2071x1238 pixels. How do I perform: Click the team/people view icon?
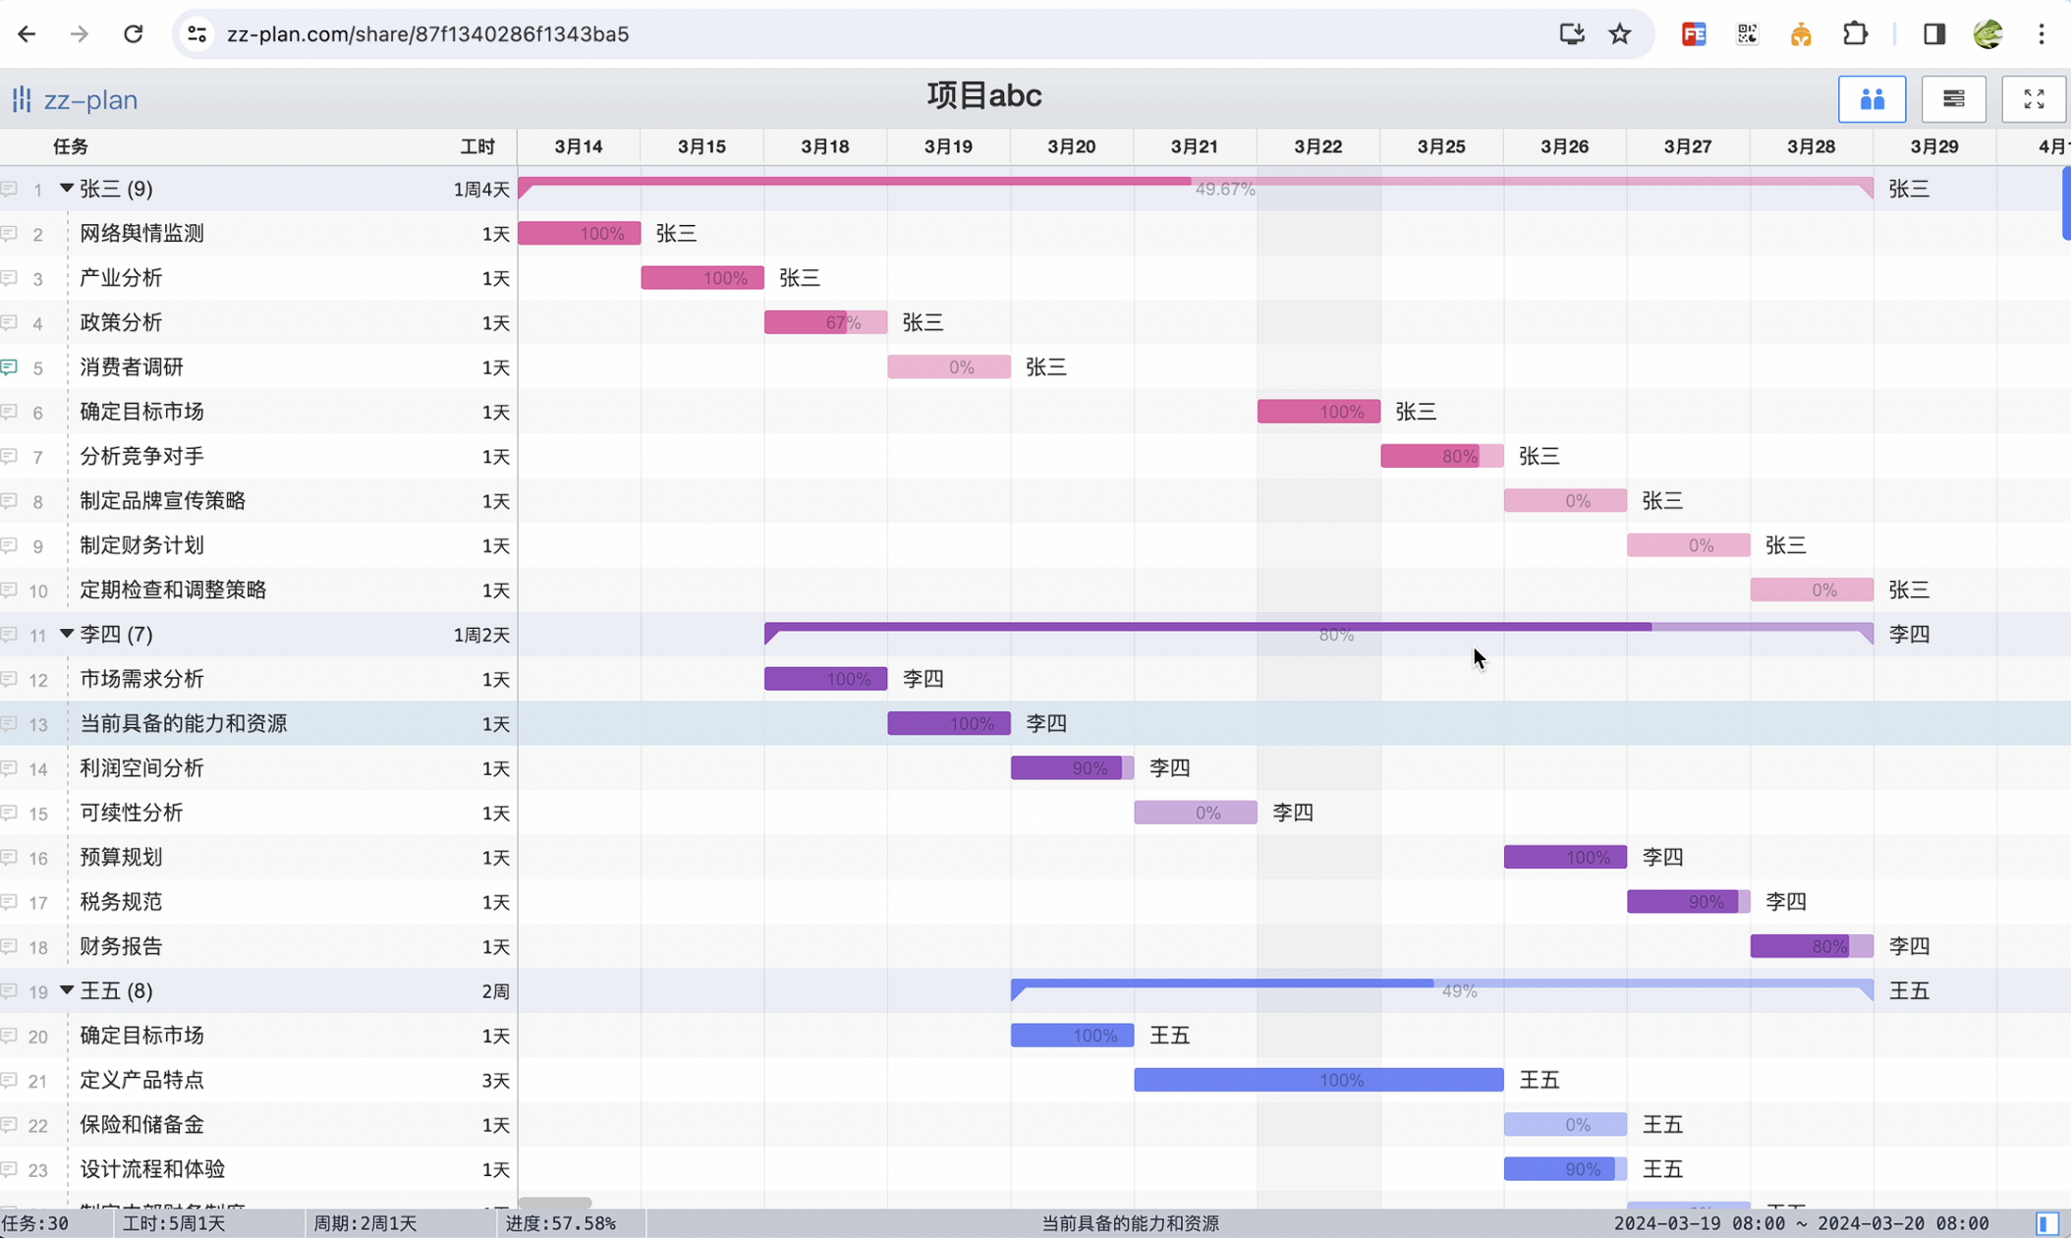point(1871,98)
